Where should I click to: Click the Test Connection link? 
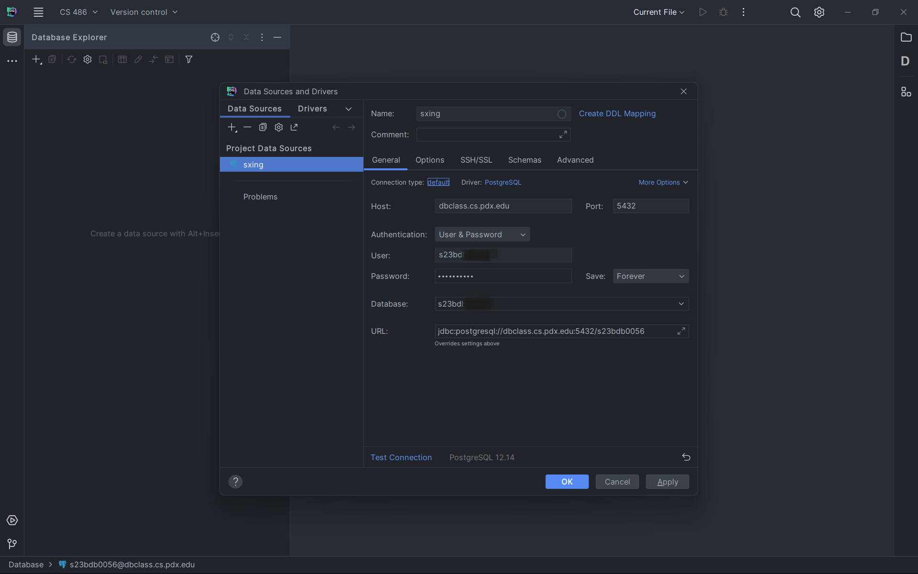(401, 457)
